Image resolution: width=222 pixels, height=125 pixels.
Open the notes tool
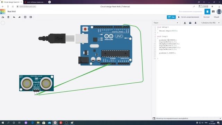tap(25, 17)
